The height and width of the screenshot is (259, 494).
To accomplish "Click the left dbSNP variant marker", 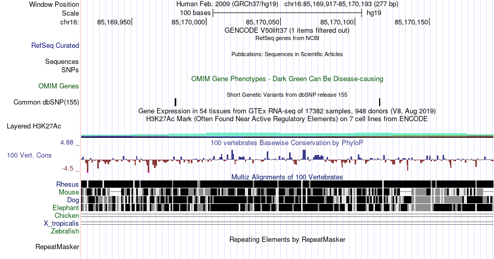I will point(175,102).
